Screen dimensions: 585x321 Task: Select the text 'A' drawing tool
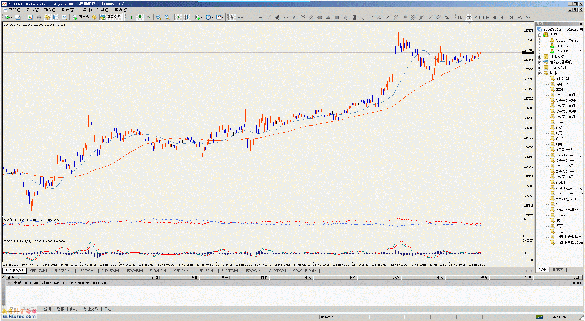tap(294, 17)
